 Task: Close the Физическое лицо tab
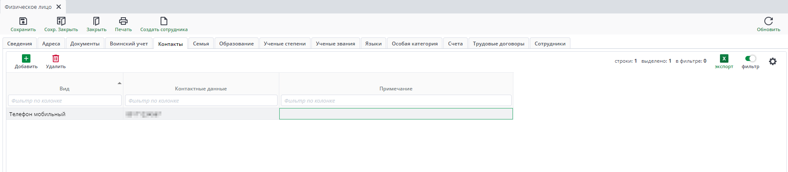[59, 7]
